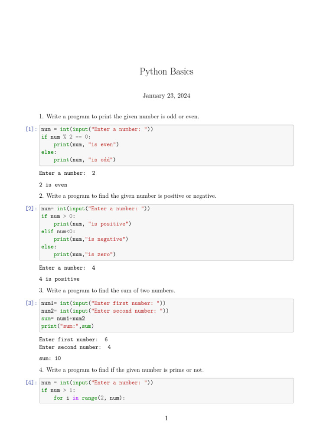Click the output '2 is even'
Viewport: 333px width, 444px height.
[x=53, y=185]
